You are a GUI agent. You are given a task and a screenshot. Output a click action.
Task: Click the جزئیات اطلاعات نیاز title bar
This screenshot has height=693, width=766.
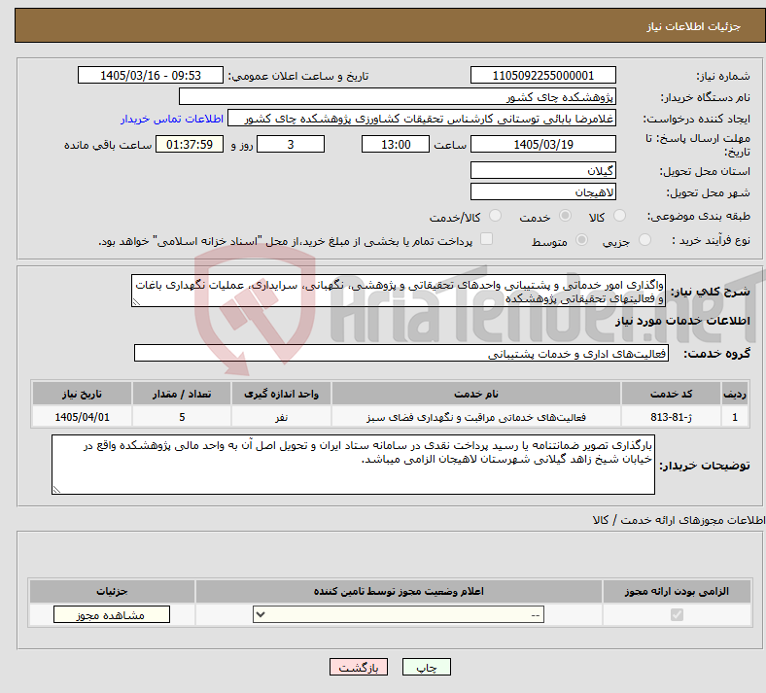(390, 25)
